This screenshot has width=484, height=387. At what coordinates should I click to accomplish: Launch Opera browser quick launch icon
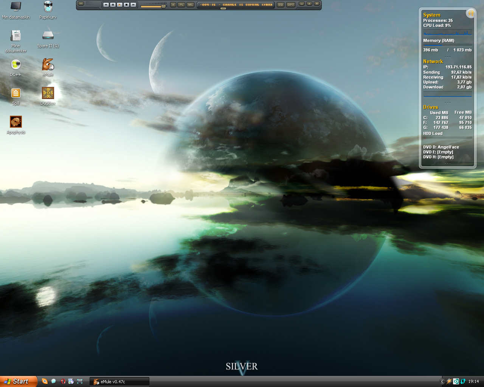point(63,381)
